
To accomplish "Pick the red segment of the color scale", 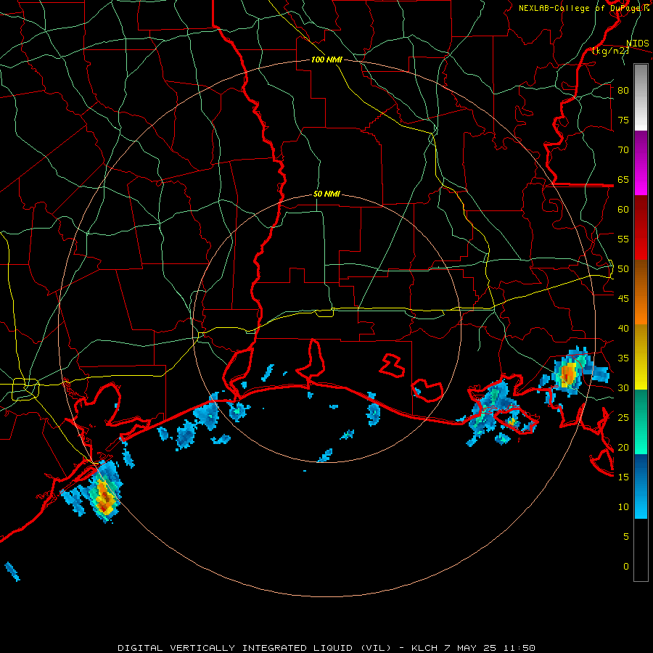I will point(641,228).
